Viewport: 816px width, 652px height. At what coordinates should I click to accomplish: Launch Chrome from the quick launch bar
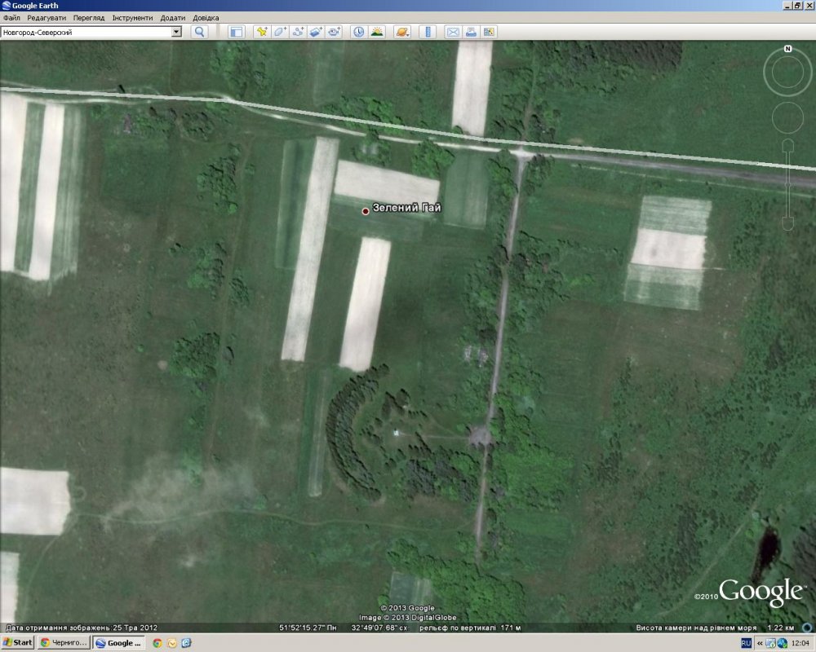(157, 643)
